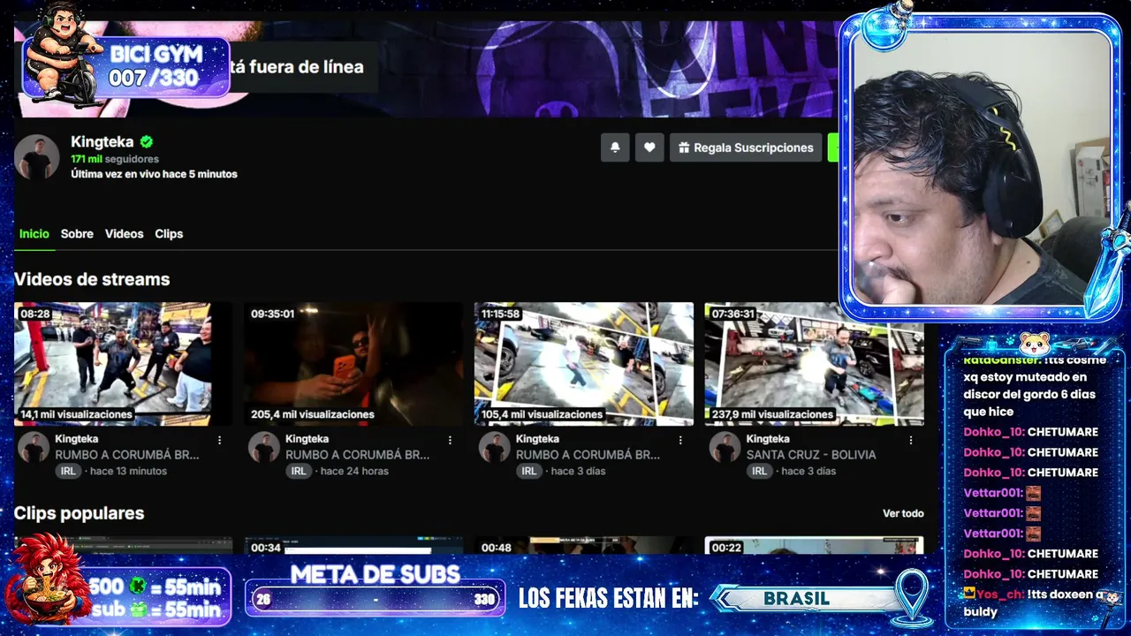Viewport: 1131px width, 636px height.
Task: Click the BICI GYM 007/330 counter overlay
Action: [x=126, y=66]
